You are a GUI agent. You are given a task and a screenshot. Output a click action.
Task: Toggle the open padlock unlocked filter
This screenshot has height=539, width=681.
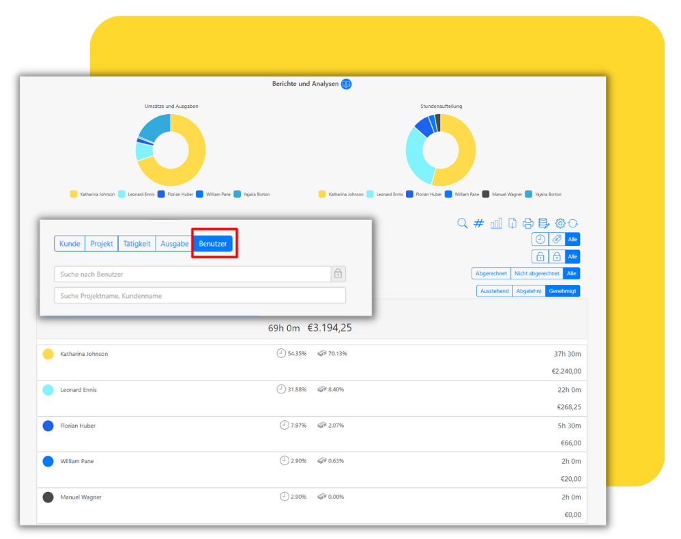tap(540, 256)
